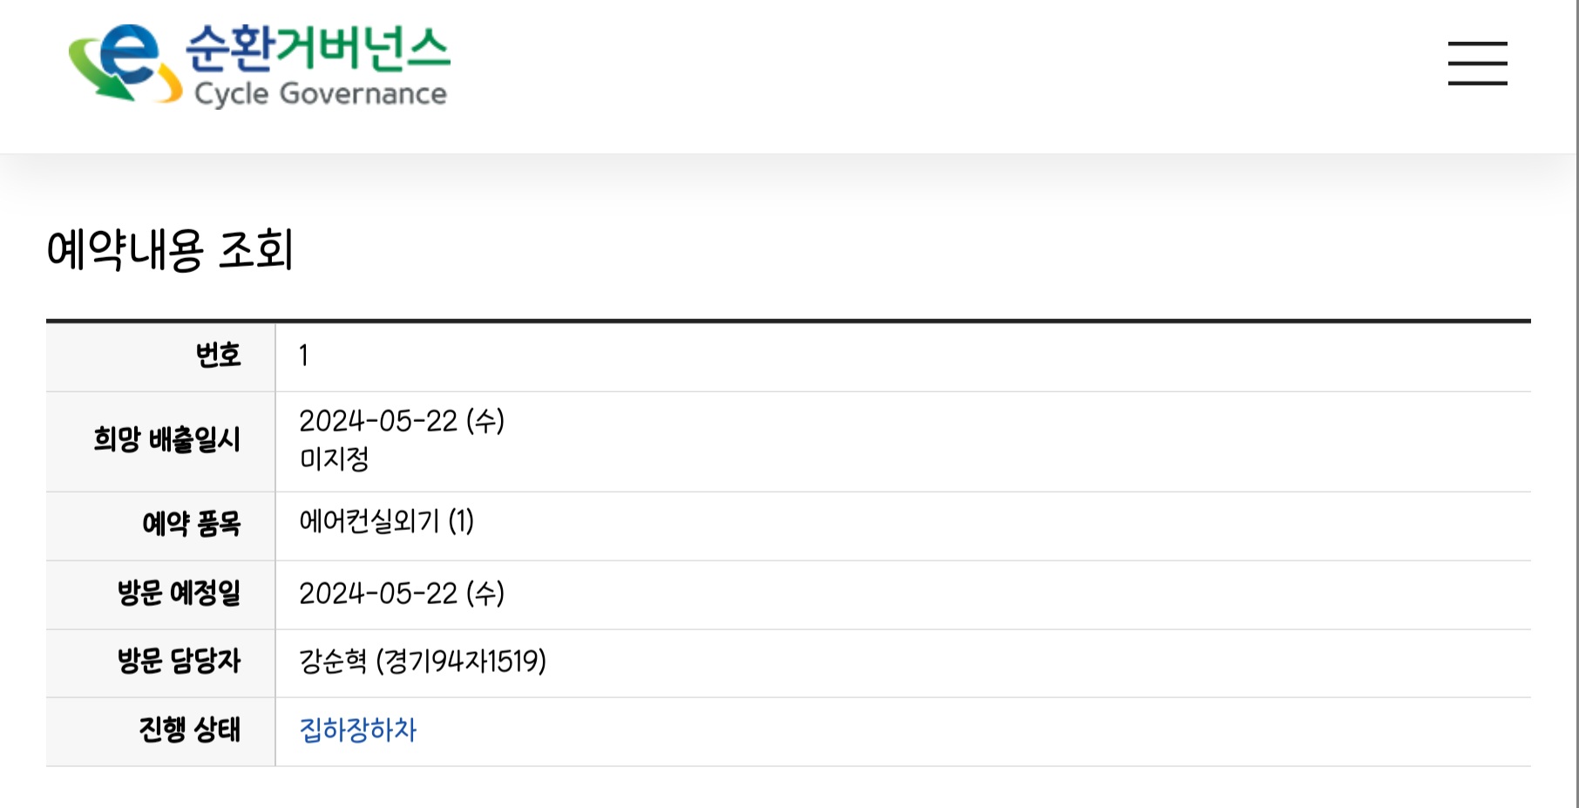Click the 강순혁 visit manager name
The width and height of the screenshot is (1579, 808).
click(333, 661)
